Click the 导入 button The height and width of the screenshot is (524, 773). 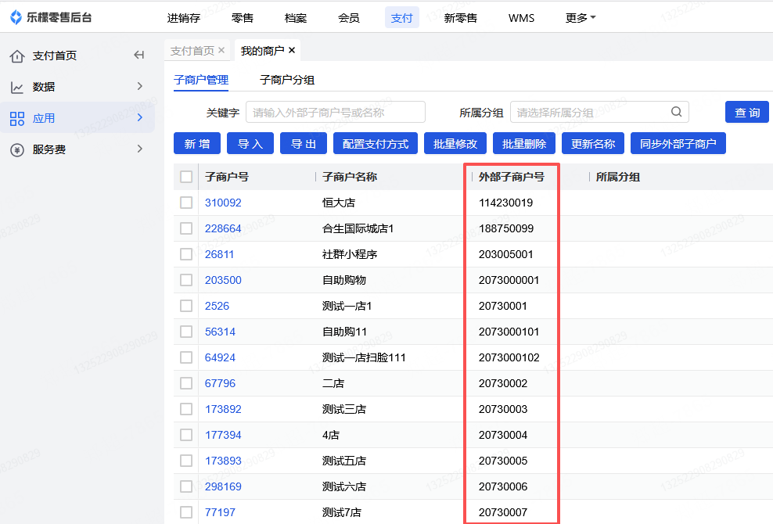click(x=250, y=143)
